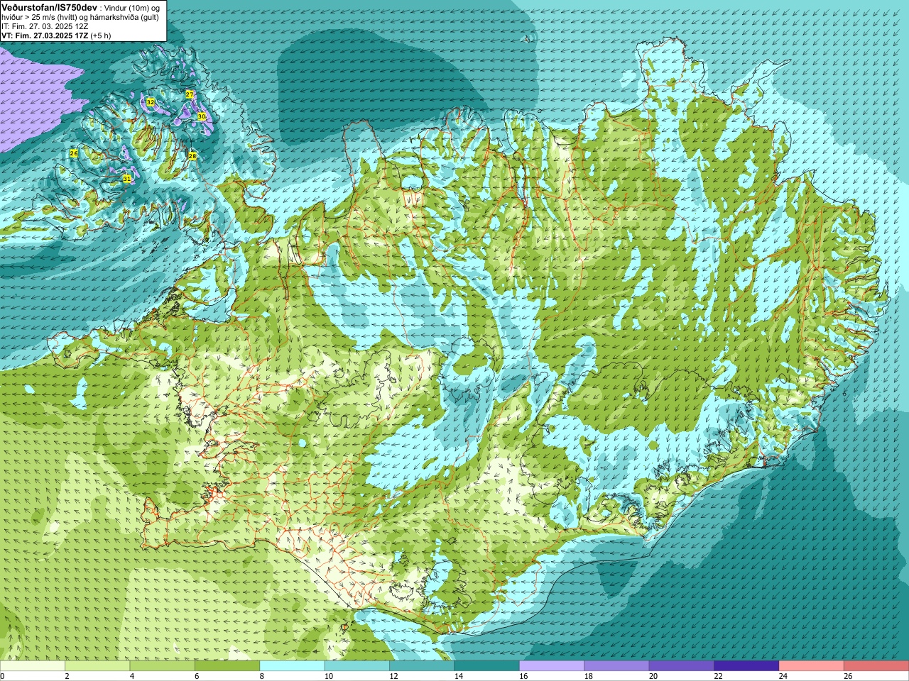Select the dark teal 14–16 legend swatch
The width and height of the screenshot is (909, 681).
pyautogui.click(x=486, y=666)
